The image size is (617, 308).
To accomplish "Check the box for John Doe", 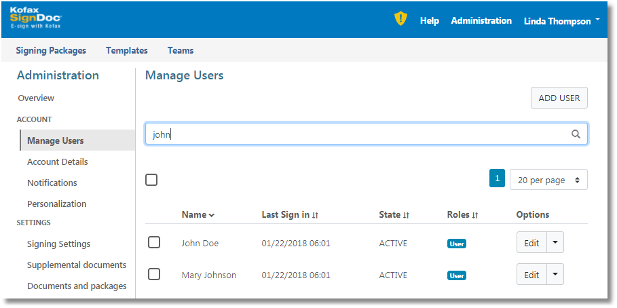I will pyautogui.click(x=154, y=242).
